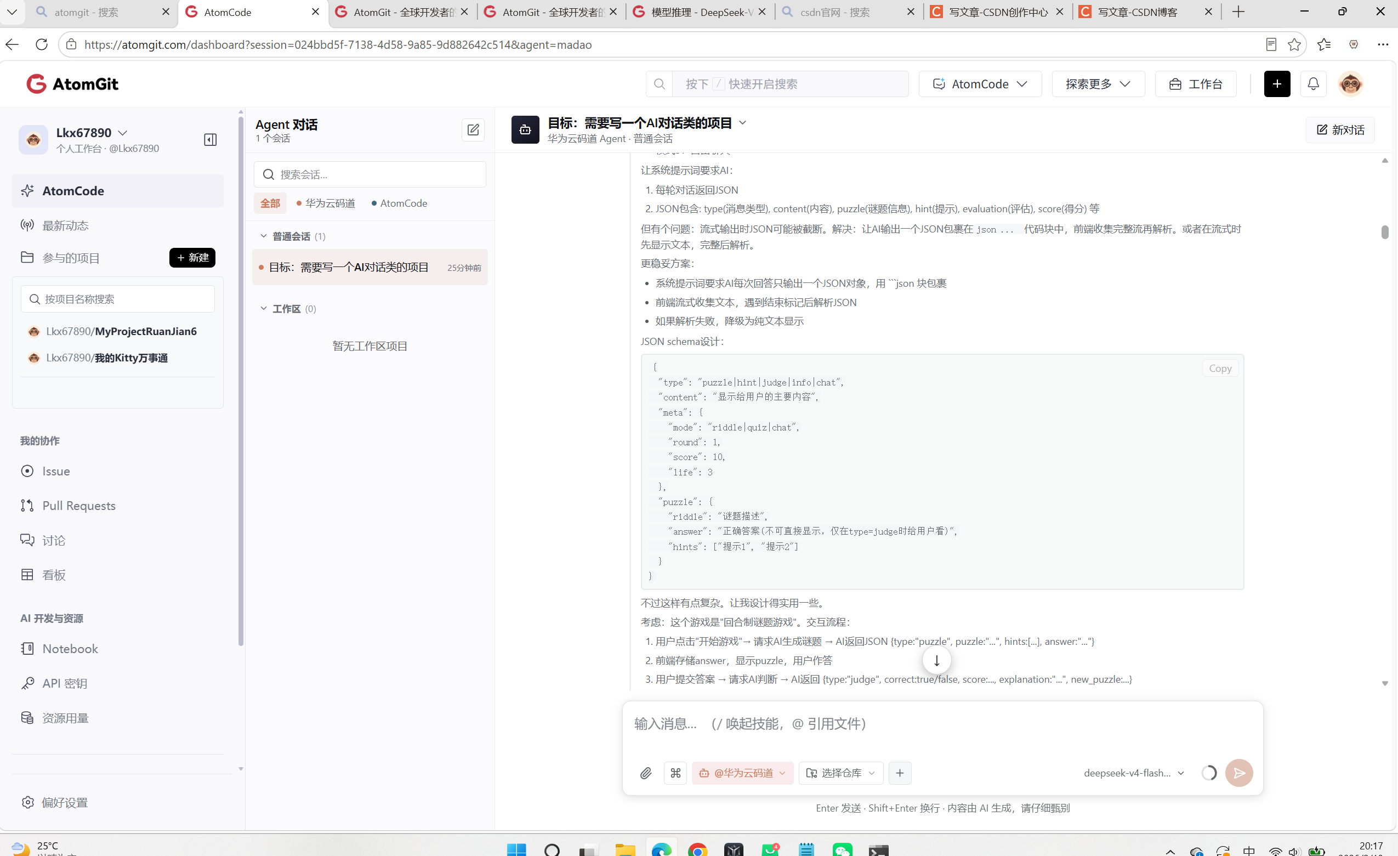Filter conversations by 全部
This screenshot has width=1398, height=856.
click(x=270, y=203)
